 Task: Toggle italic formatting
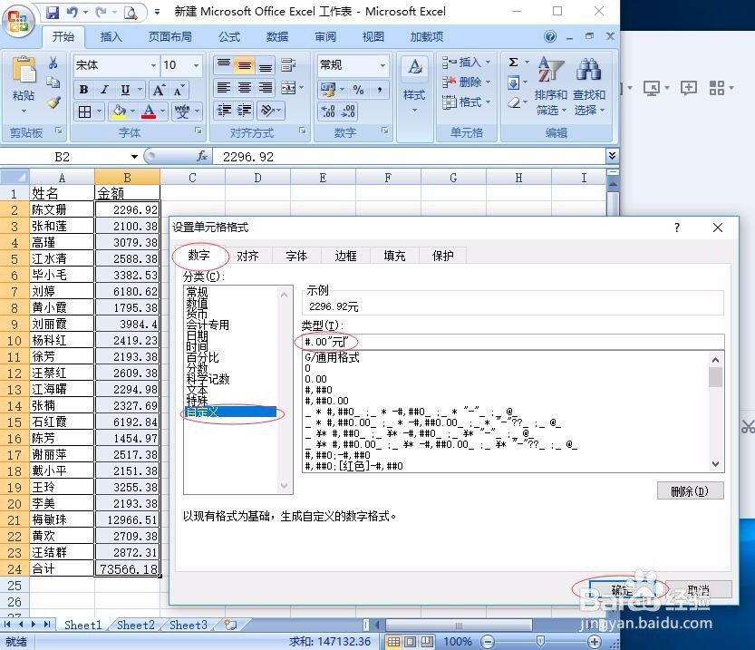tap(104, 90)
